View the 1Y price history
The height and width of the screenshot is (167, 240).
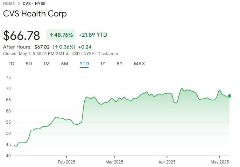click(x=103, y=64)
